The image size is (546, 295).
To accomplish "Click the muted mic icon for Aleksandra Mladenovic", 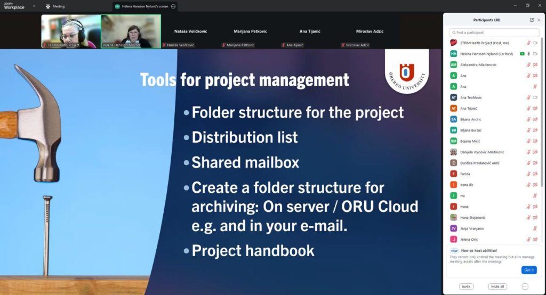I will tap(528, 64).
